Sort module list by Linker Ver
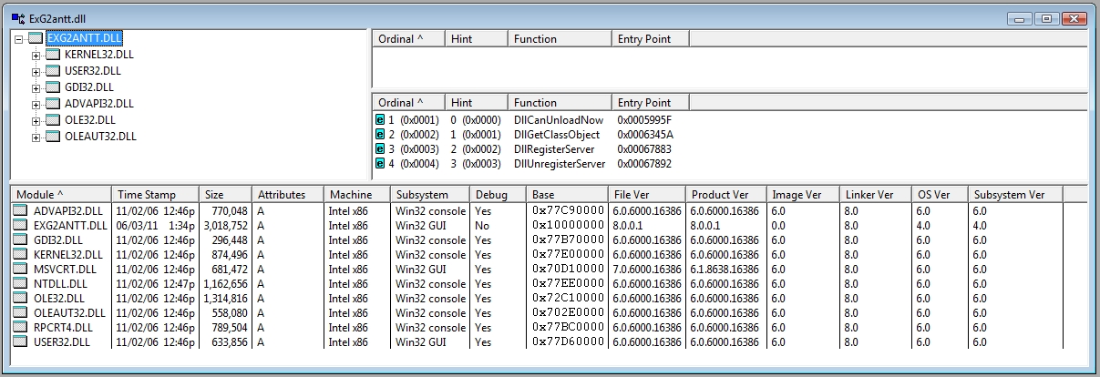1100x377 pixels. pyautogui.click(x=875, y=195)
